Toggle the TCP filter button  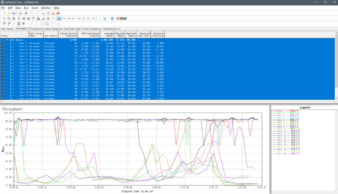64,18
